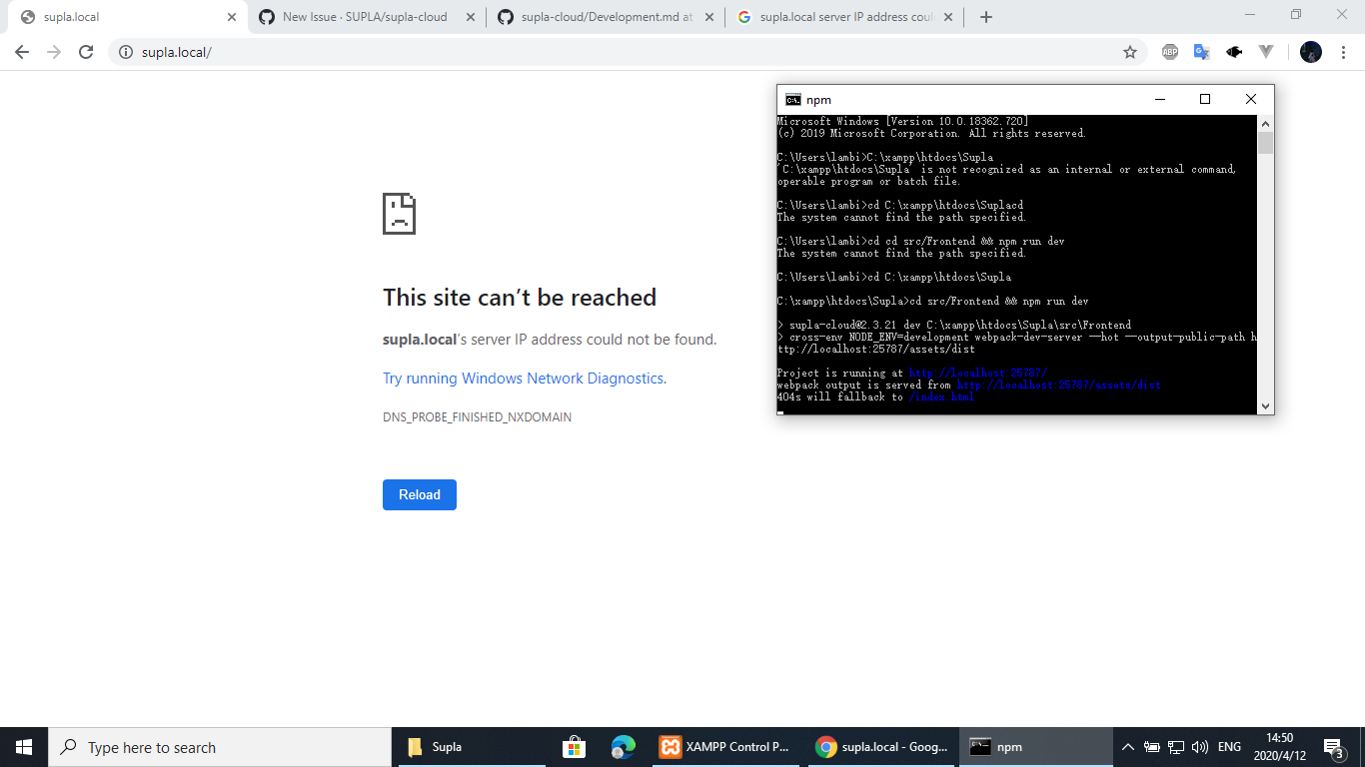1365x767 pixels.
Task: Switch the ENG input language indicator
Action: [1229, 747]
